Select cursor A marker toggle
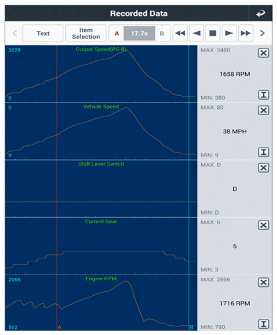Screen dimensions: 277x335 117,33
